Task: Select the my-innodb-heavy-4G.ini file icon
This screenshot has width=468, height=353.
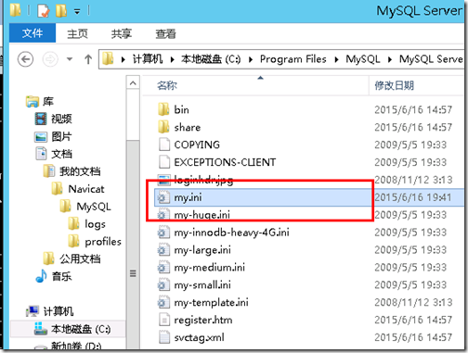Action: (x=163, y=232)
